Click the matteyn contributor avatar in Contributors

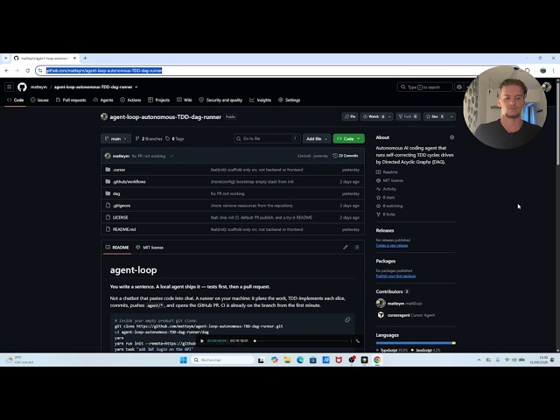click(381, 304)
